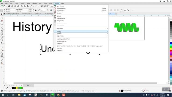The height and width of the screenshot is (97, 172).
Task: Click the Save icon in standard toolbar
Action: tap(9, 6)
